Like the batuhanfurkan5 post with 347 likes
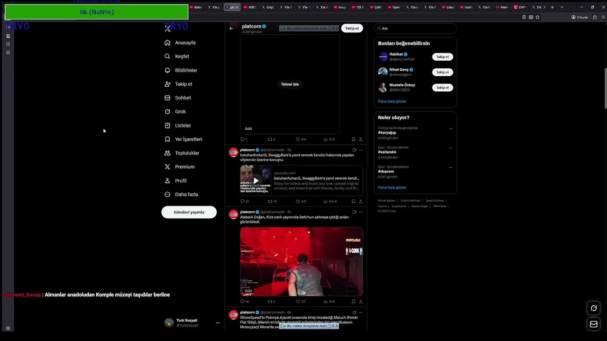 tap(301, 201)
